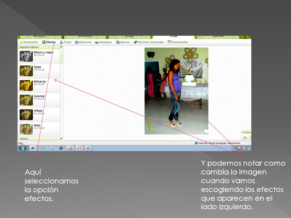This screenshot has height=218, width=291.
Task: Apply the Mate effect frog thumbnail
Action: pyautogui.click(x=26, y=129)
